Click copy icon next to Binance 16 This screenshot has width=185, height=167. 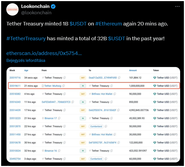tap(59, 151)
